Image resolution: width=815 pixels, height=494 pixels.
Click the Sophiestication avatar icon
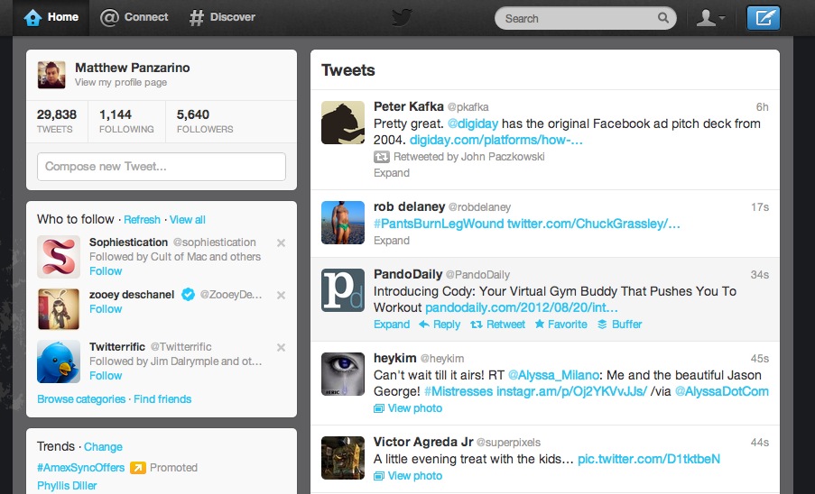click(x=59, y=257)
